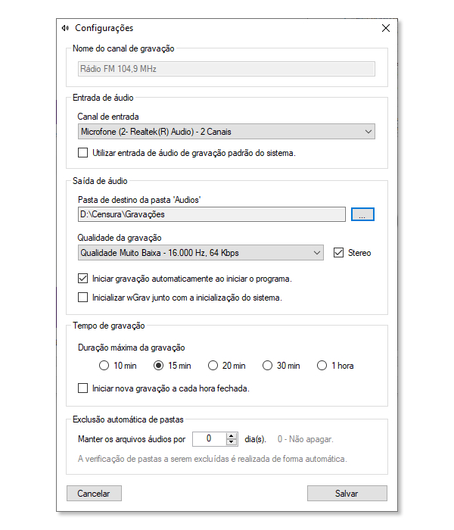Close the Configurações dialog

click(x=386, y=28)
